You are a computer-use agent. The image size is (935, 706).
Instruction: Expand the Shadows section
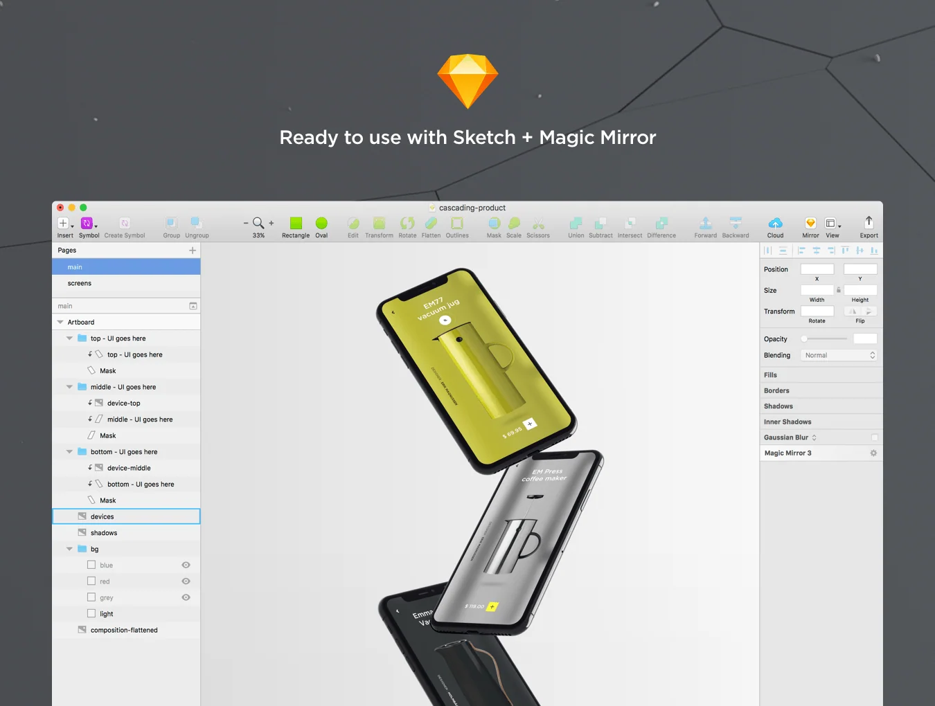[821, 406]
